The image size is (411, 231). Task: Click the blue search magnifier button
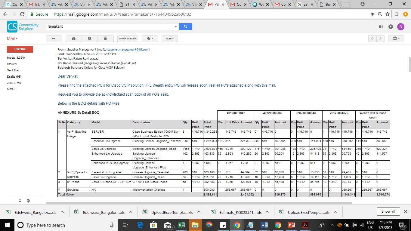click(185, 26)
